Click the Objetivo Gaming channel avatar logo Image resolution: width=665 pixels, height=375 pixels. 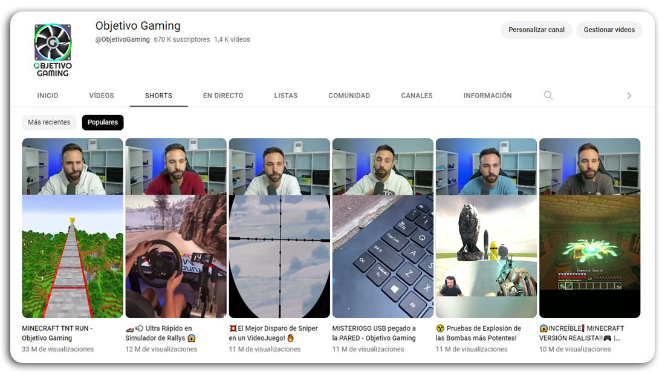tap(53, 50)
